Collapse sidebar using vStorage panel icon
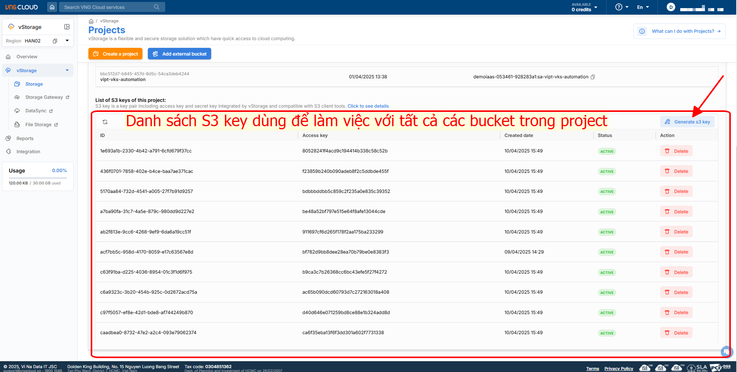Viewport: 737px width, 372px height. click(x=67, y=27)
